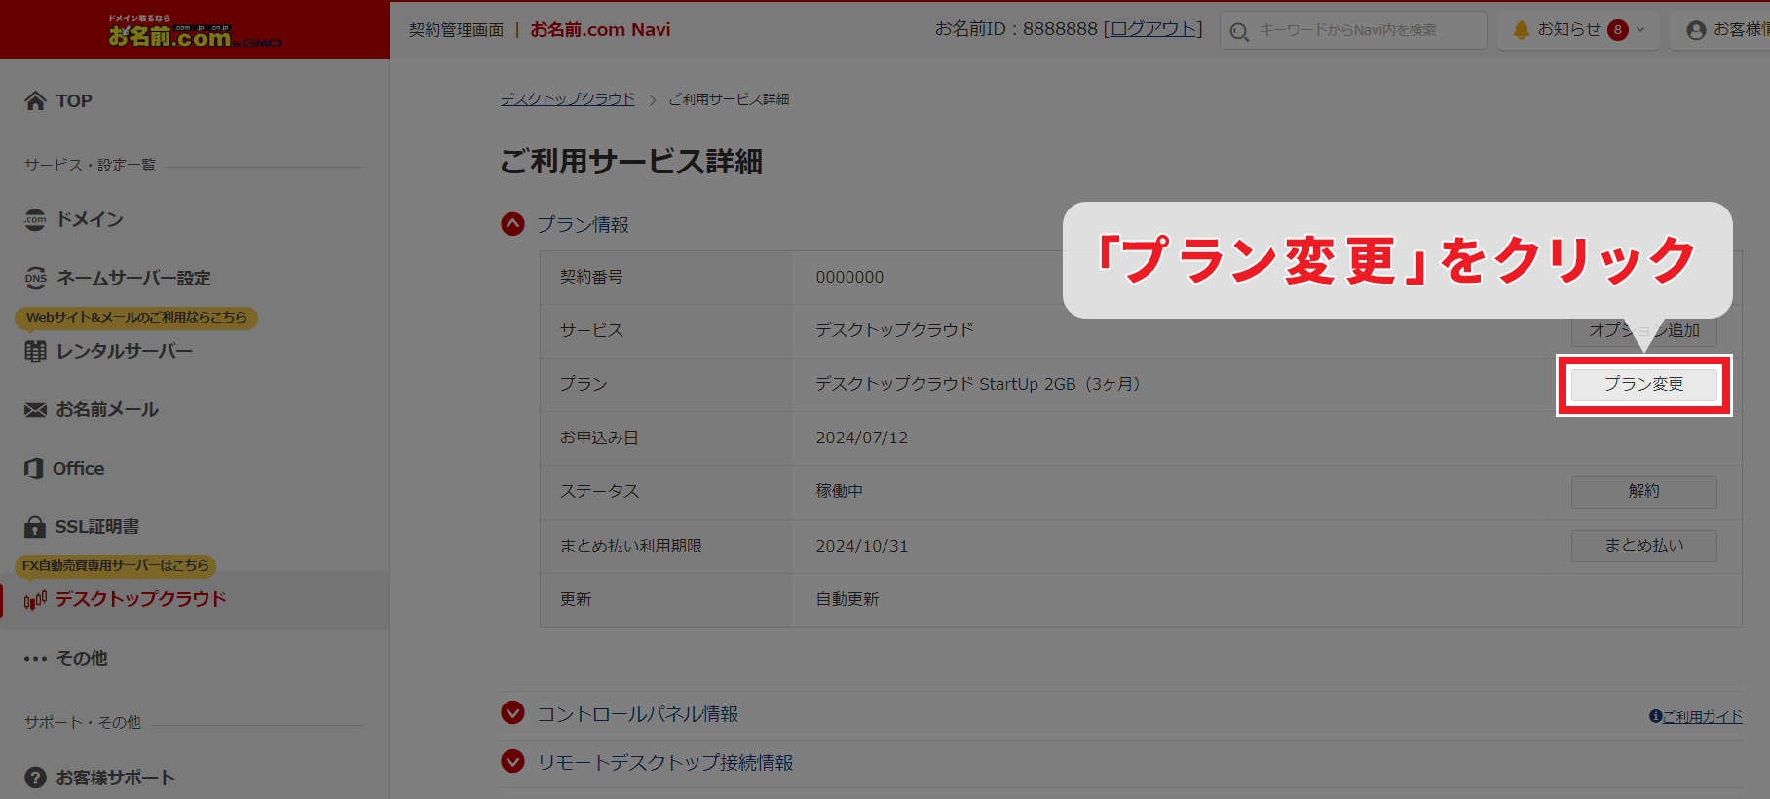Click the まとめ払い button
This screenshot has height=799, width=1770.
1643,546
